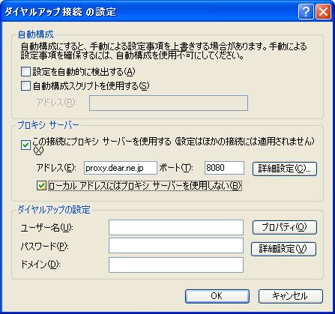Screen dimensions: 335x314
Task: Close the ダイヤルアップ接続の設定 dialog with X
Action: pos(323,12)
